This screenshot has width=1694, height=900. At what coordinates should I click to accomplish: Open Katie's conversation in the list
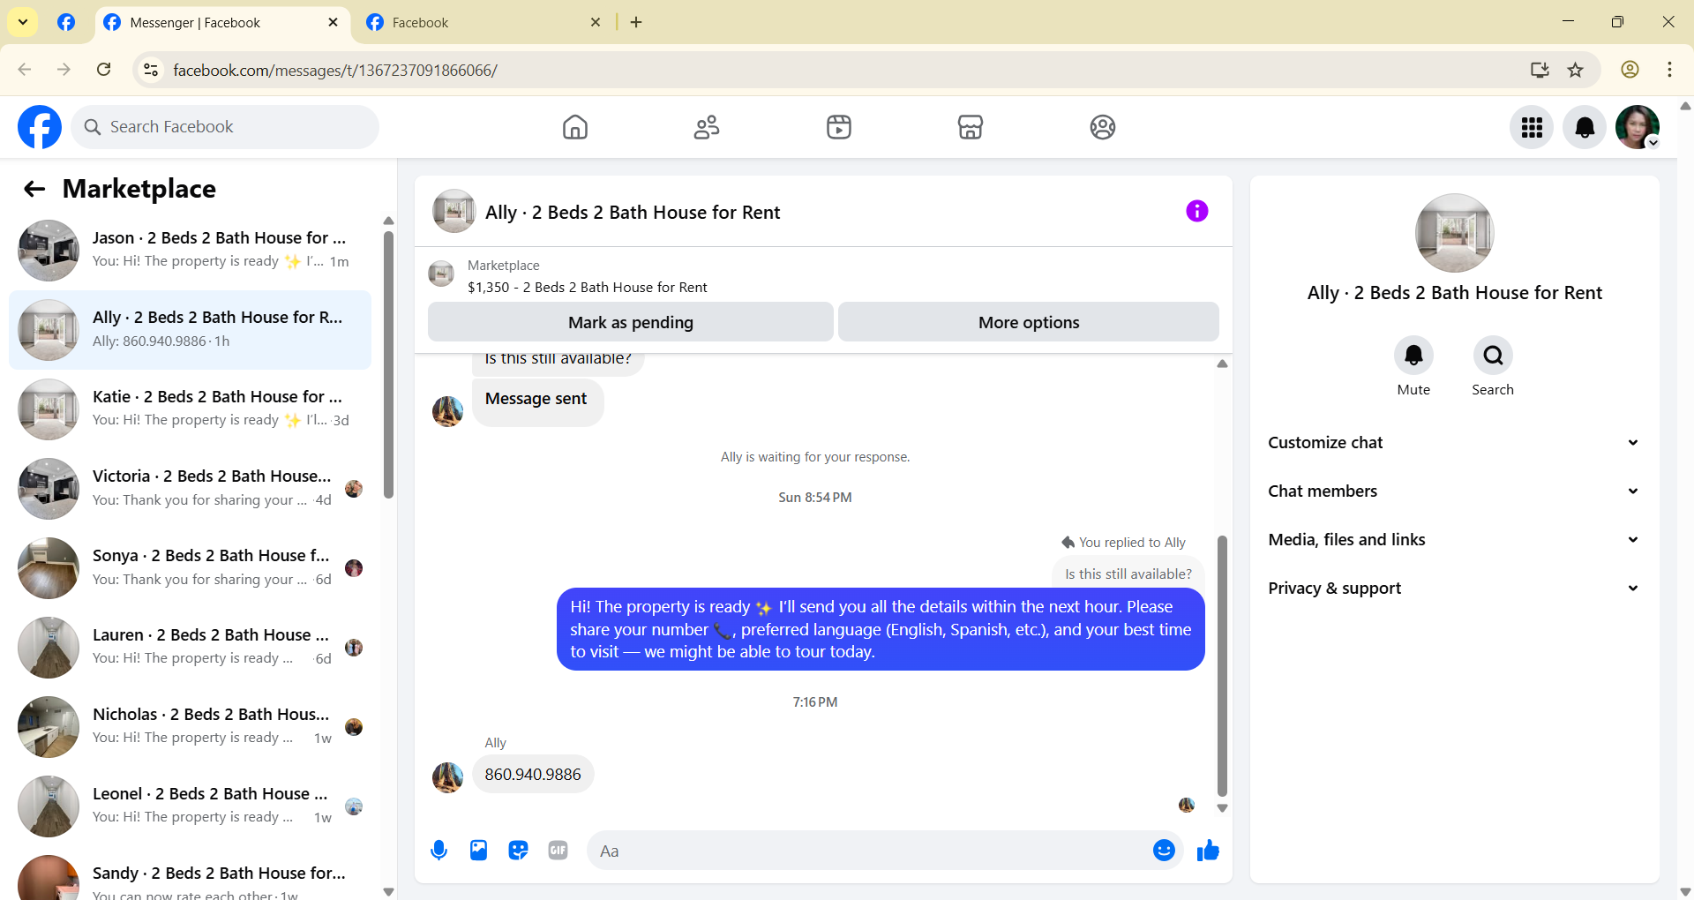(x=190, y=409)
